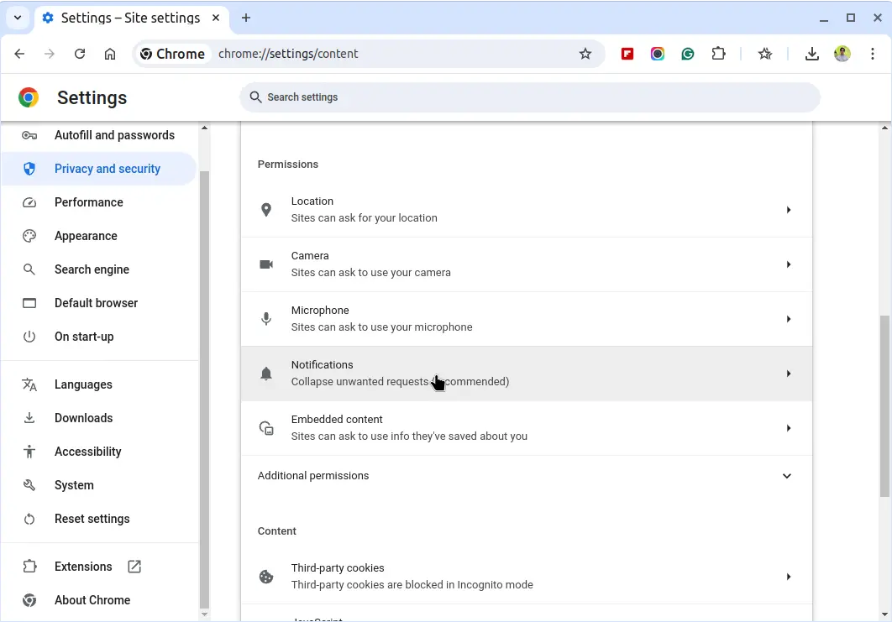Open Accessibility settings section

click(x=99, y=452)
